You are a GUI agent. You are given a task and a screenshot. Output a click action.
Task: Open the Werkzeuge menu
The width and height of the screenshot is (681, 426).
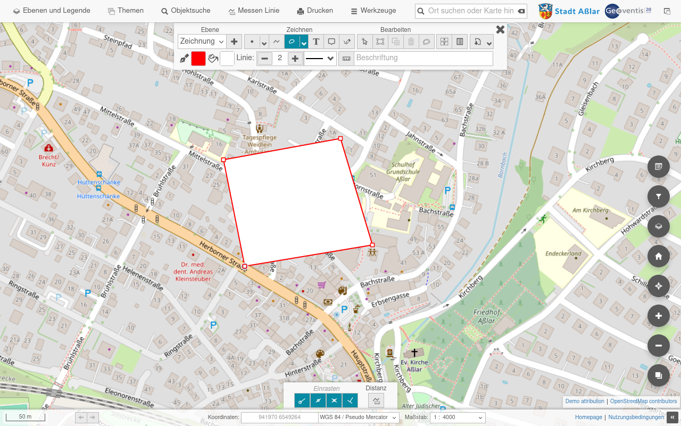point(373,11)
